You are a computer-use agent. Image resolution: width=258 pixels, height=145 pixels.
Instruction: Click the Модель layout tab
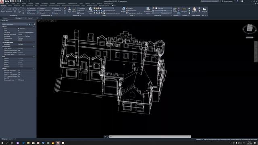tap(4, 139)
